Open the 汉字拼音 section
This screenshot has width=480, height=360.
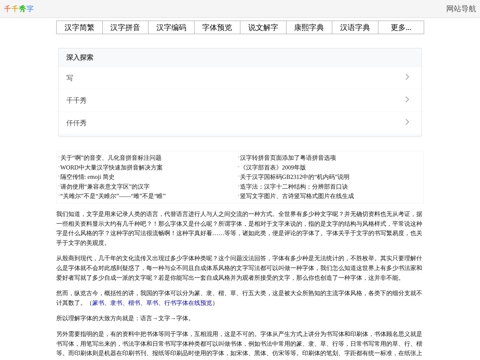pyautogui.click(x=126, y=27)
